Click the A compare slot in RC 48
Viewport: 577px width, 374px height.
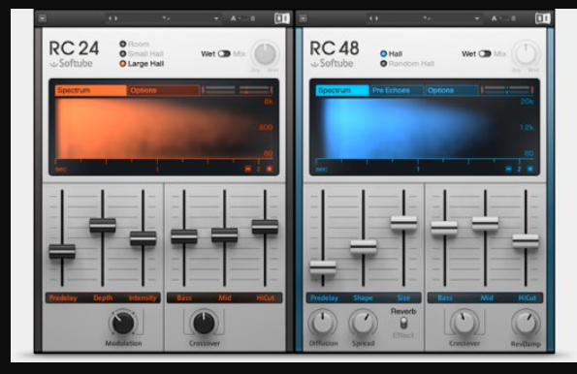click(494, 18)
